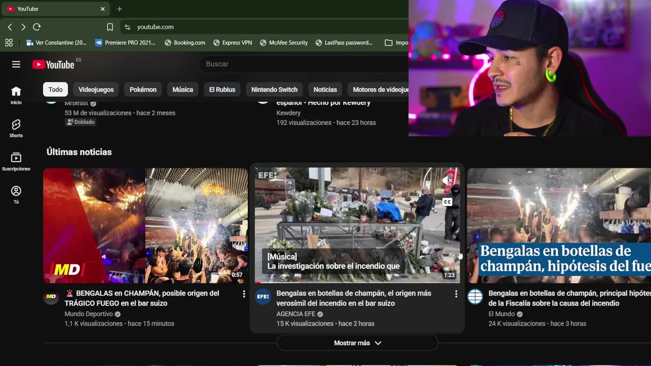This screenshot has height=366, width=651.
Task: Bookmark this page icon
Action: point(110,27)
